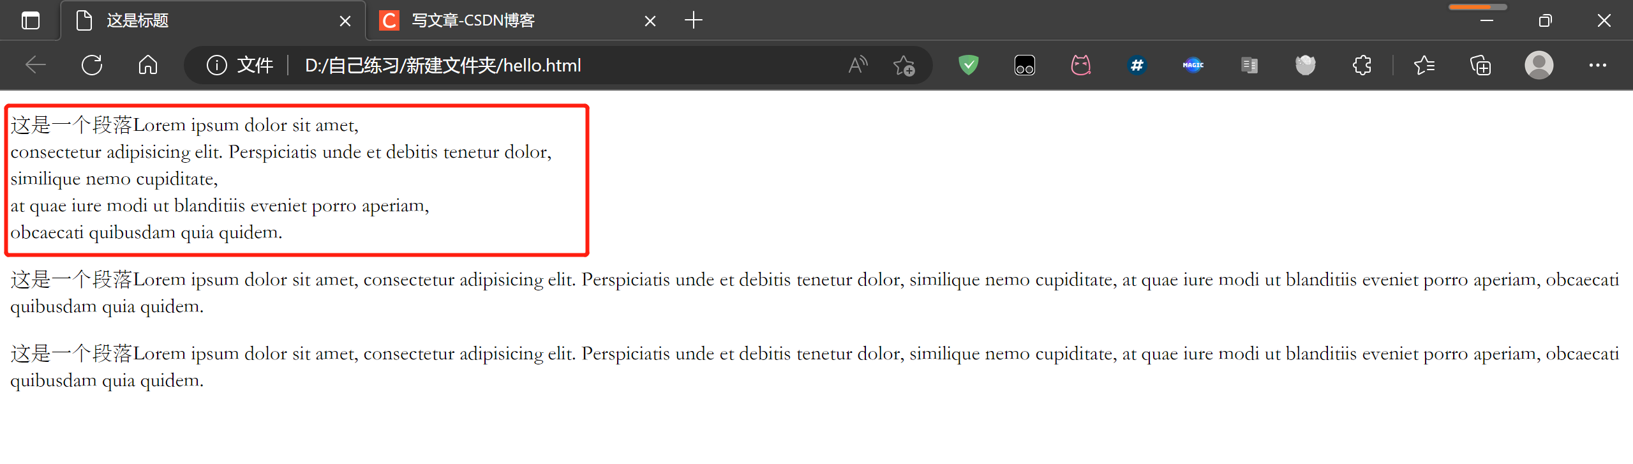
Task: Restore down the browser window
Action: click(x=1546, y=21)
